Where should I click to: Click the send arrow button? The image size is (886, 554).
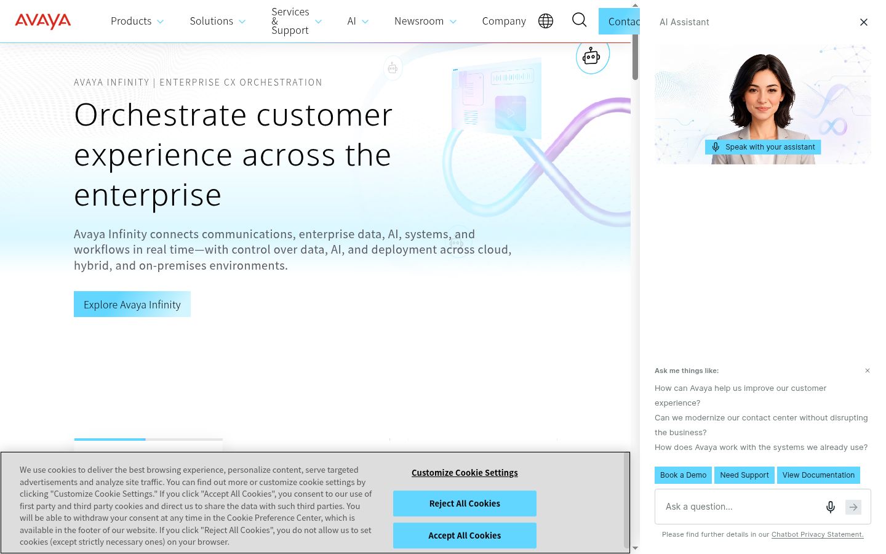(853, 507)
